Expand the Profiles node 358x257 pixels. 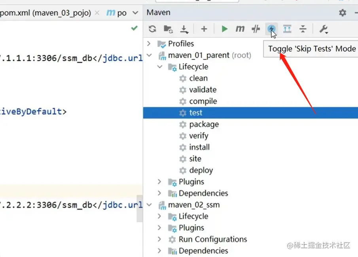tap(149, 43)
